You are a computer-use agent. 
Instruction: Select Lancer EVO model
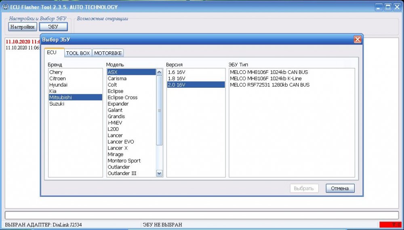(131, 141)
